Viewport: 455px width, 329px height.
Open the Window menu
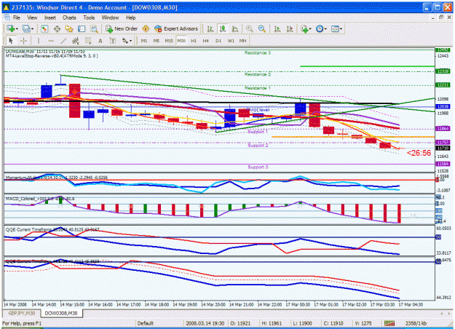coord(110,17)
